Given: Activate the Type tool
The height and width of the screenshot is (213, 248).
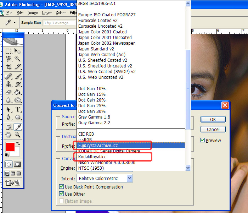Looking at the screenshot, I should 18,110.
